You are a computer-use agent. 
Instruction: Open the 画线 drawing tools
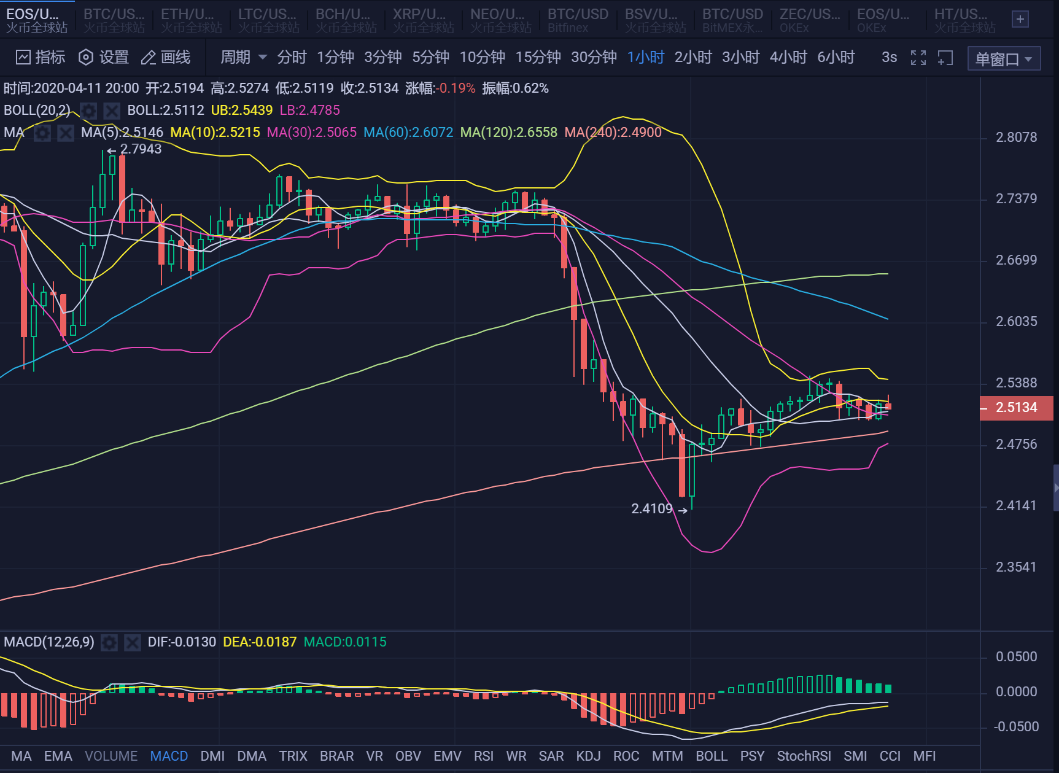(166, 58)
